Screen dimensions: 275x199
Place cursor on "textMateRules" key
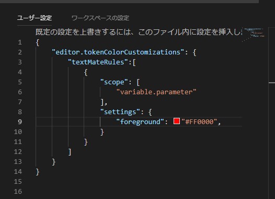click(98, 62)
